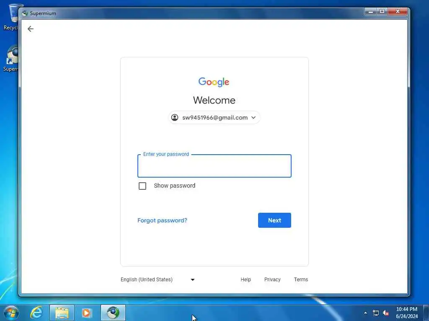Open the English (United States) language dropdown
429x321 pixels.
pos(158,280)
